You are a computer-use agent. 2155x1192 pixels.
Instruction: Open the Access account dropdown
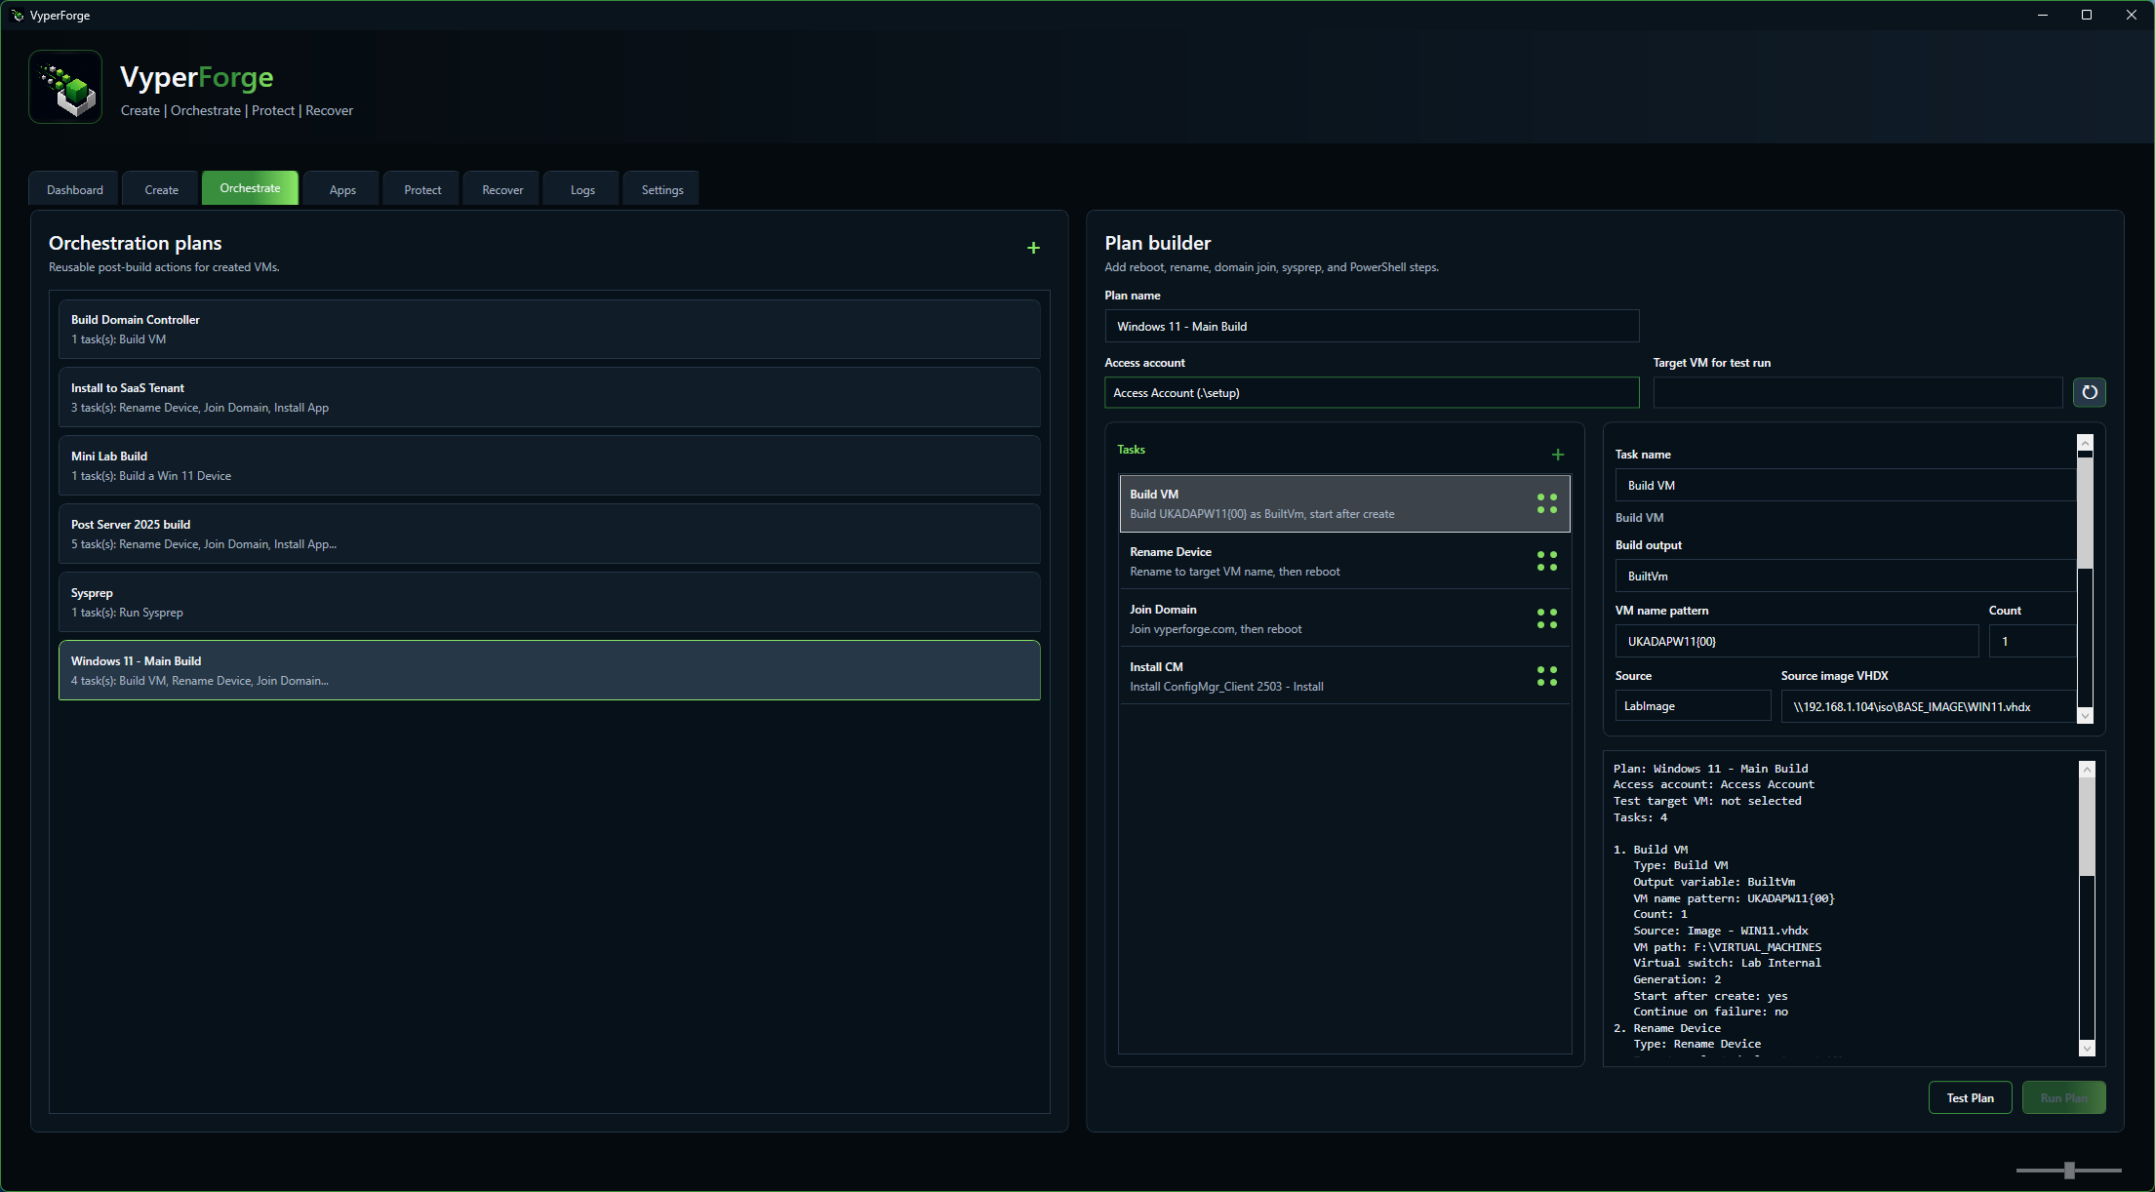click(1371, 392)
